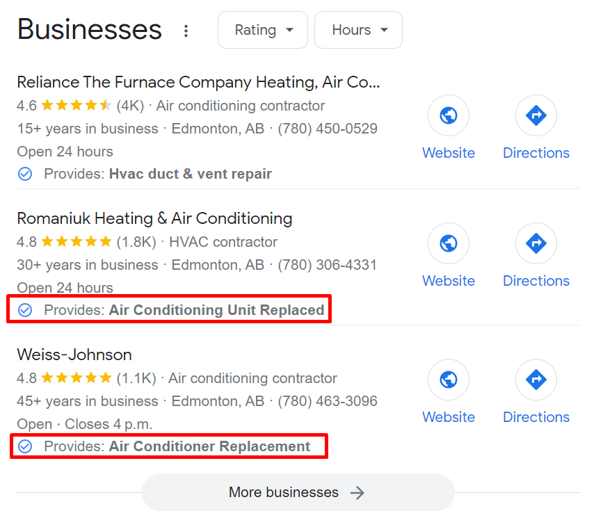Click the checkmark next to Air Conditioning Unit Replaced
Viewport: 596px width, 527px height.
pyautogui.click(x=25, y=310)
